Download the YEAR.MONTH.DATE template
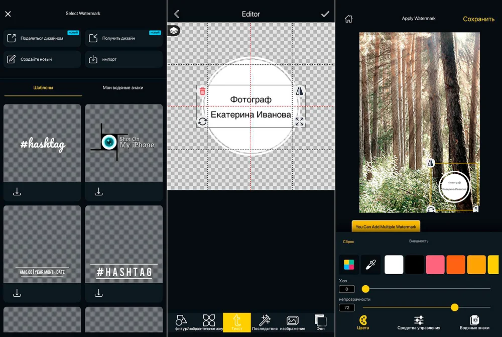 point(17,293)
